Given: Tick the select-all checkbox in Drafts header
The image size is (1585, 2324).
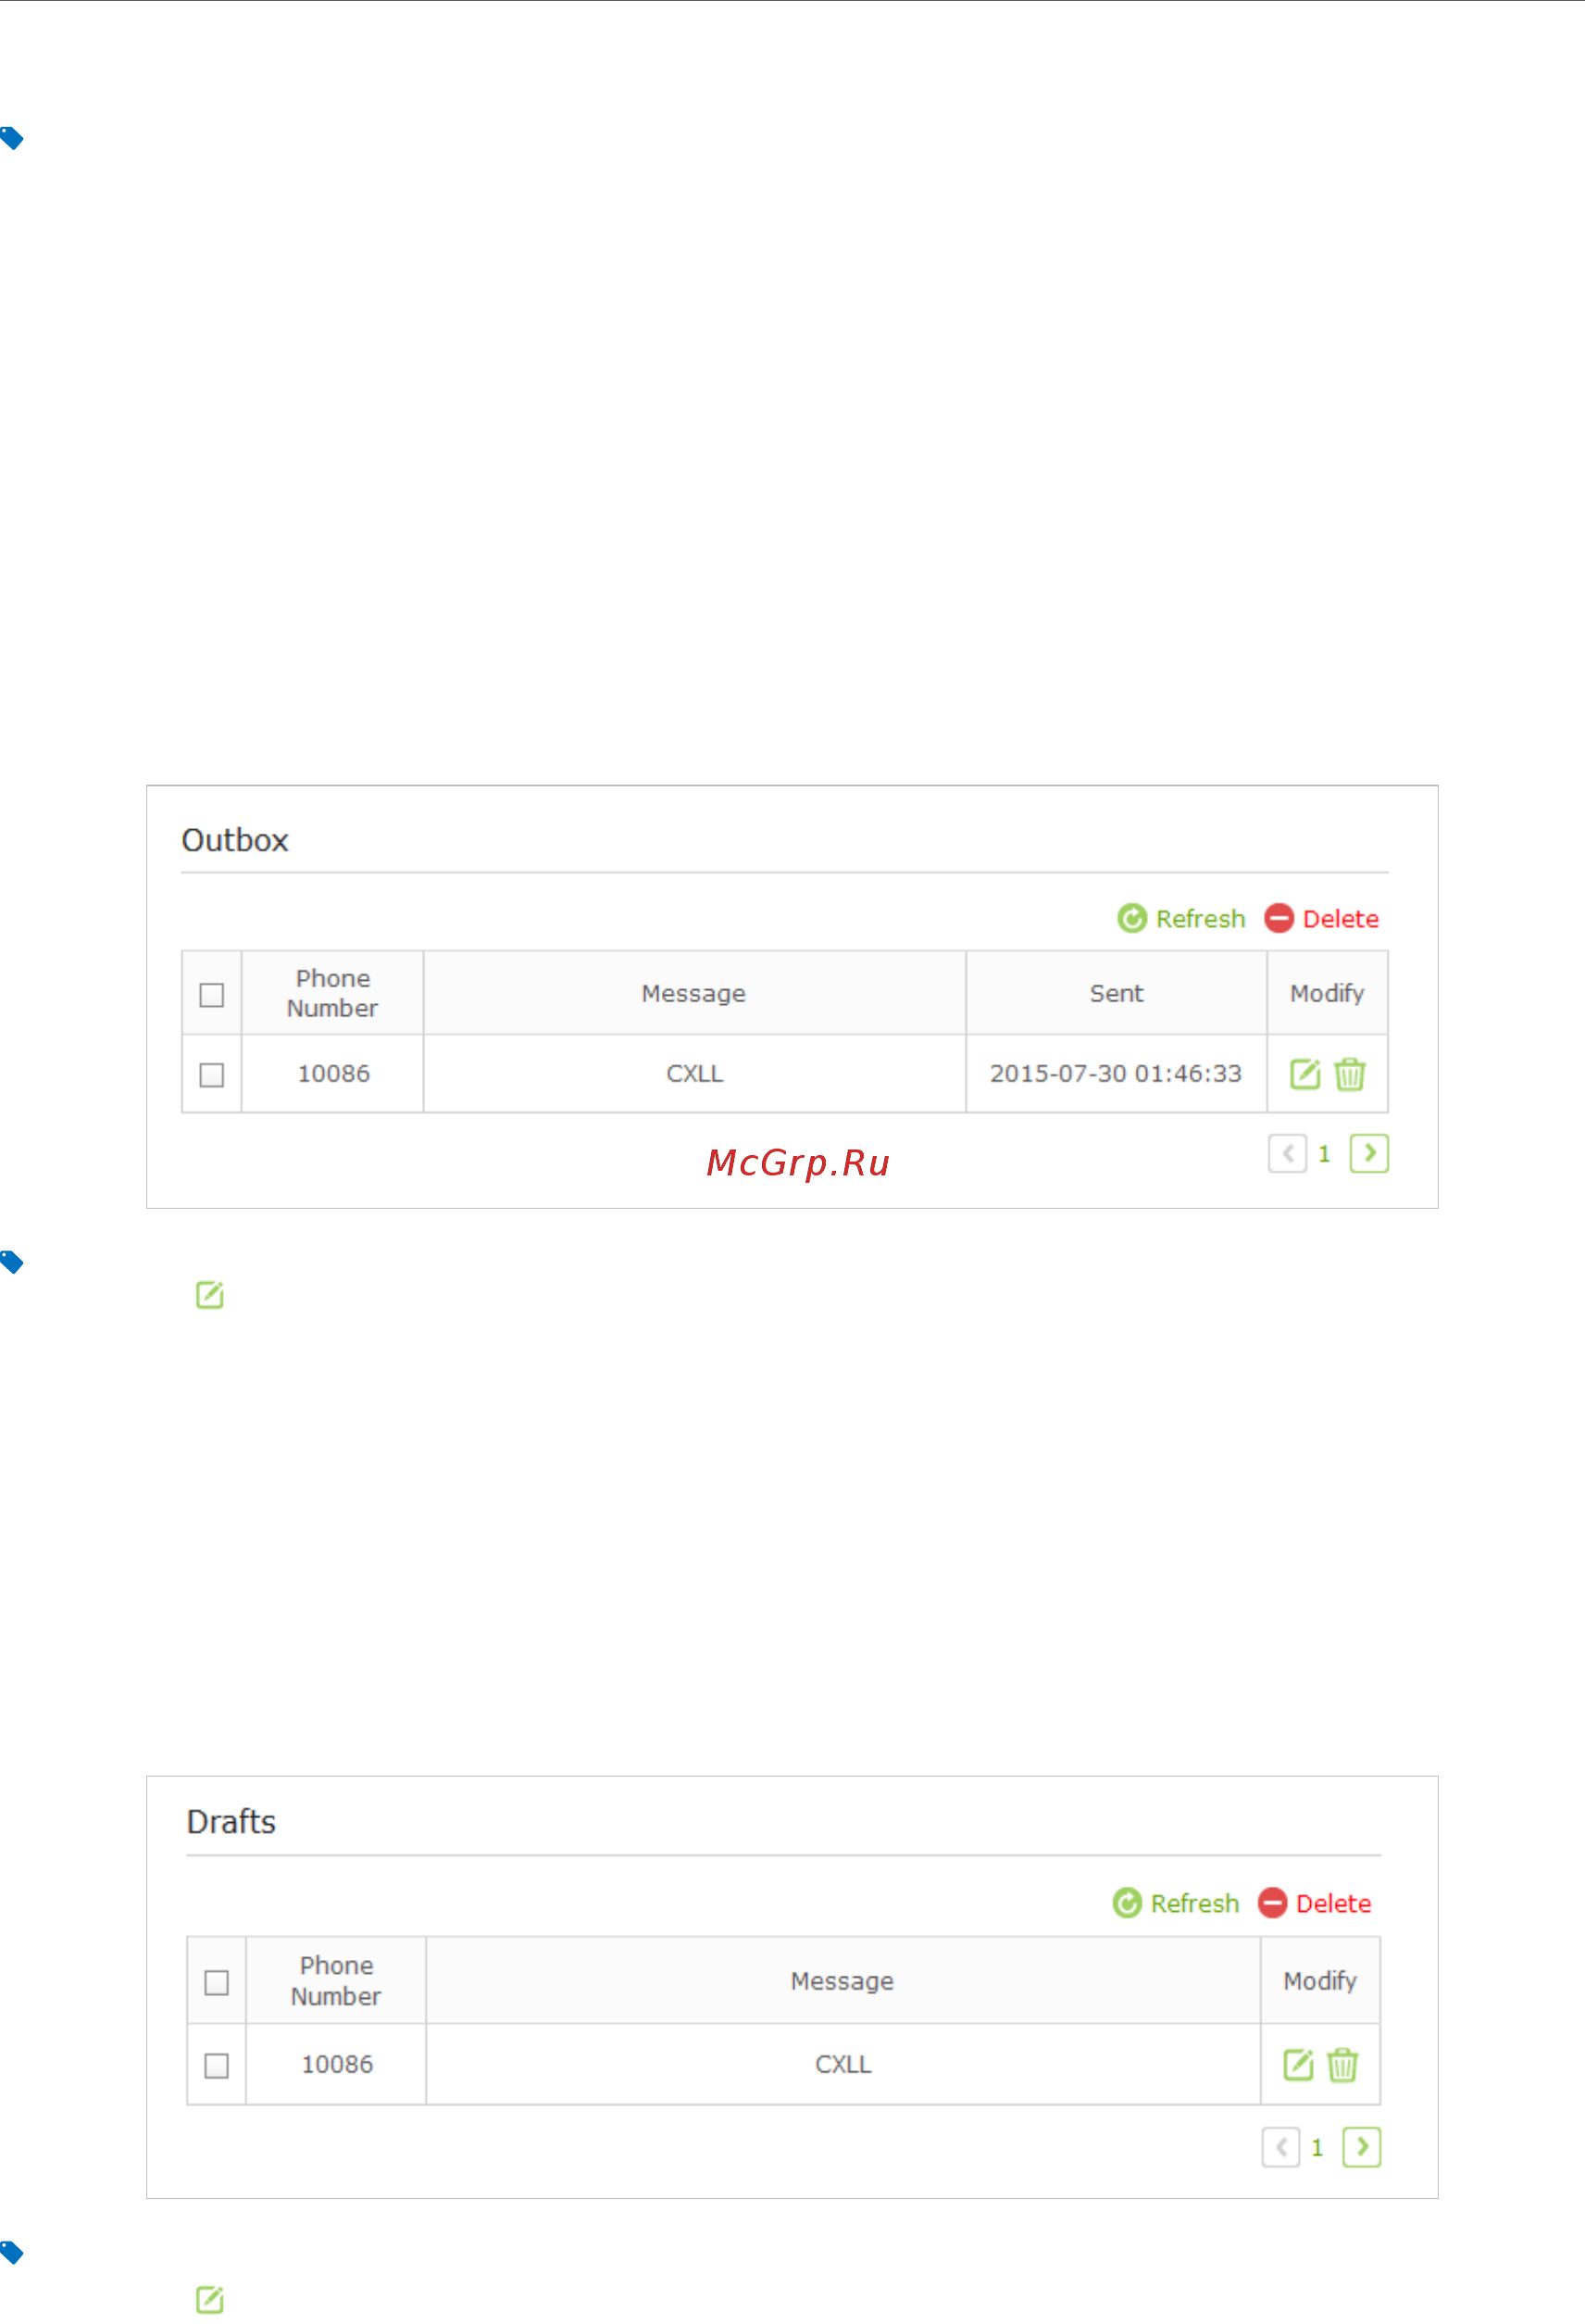Looking at the screenshot, I should [217, 1982].
